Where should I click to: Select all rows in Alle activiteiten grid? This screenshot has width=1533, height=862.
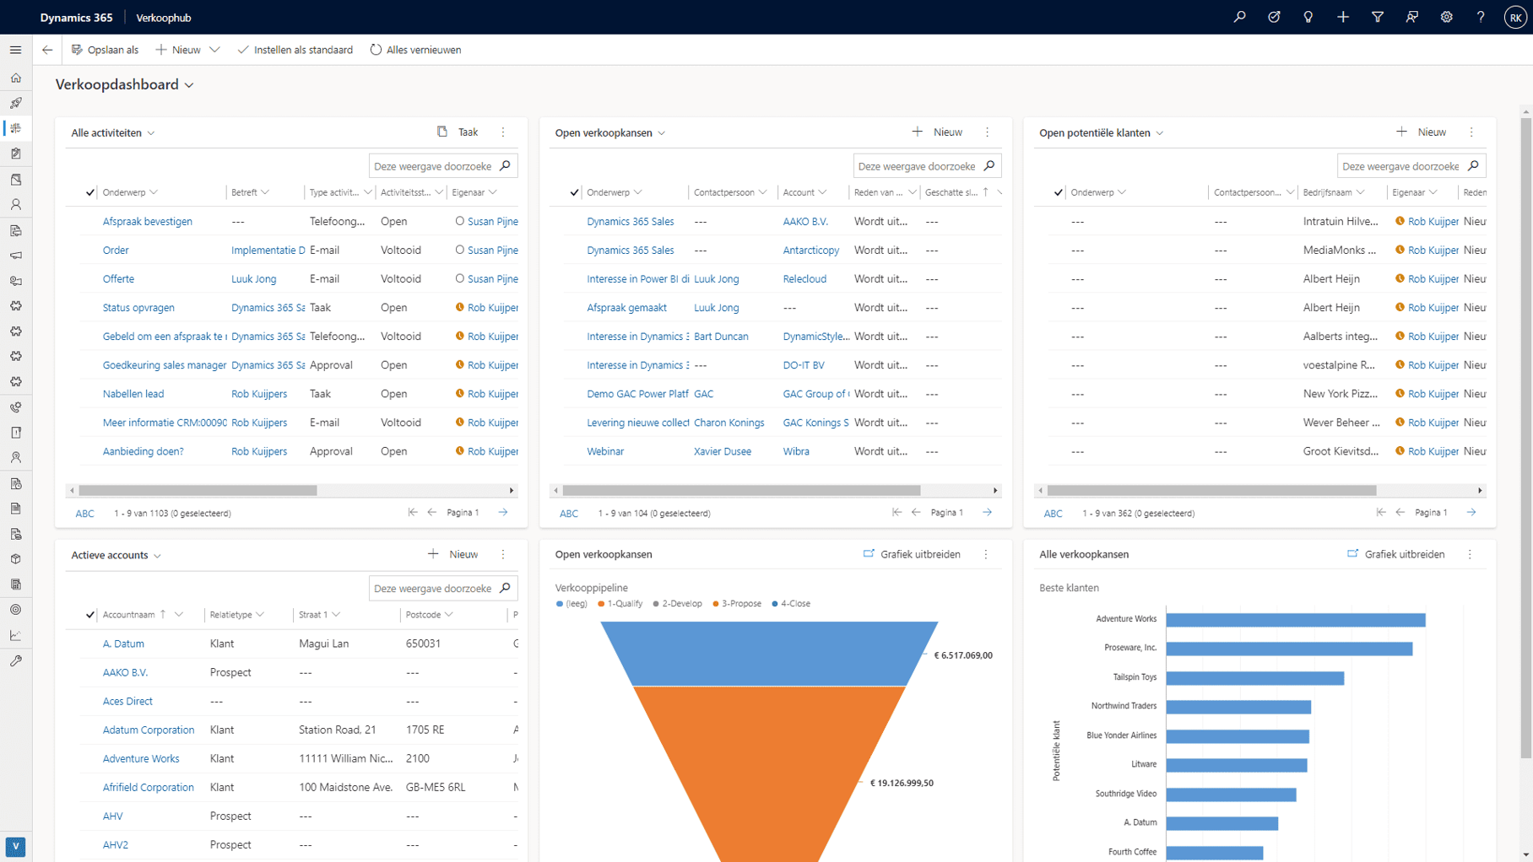click(x=89, y=192)
